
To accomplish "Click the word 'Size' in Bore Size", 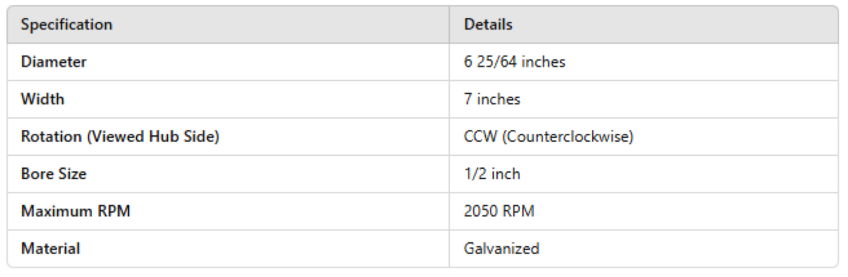I will [x=71, y=174].
